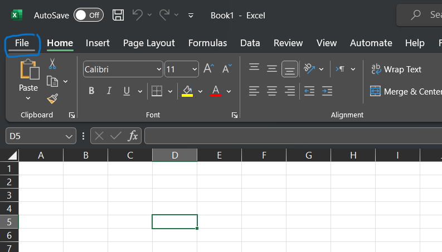442x252 pixels.
Task: Switch to the Automate tab
Action: point(371,43)
